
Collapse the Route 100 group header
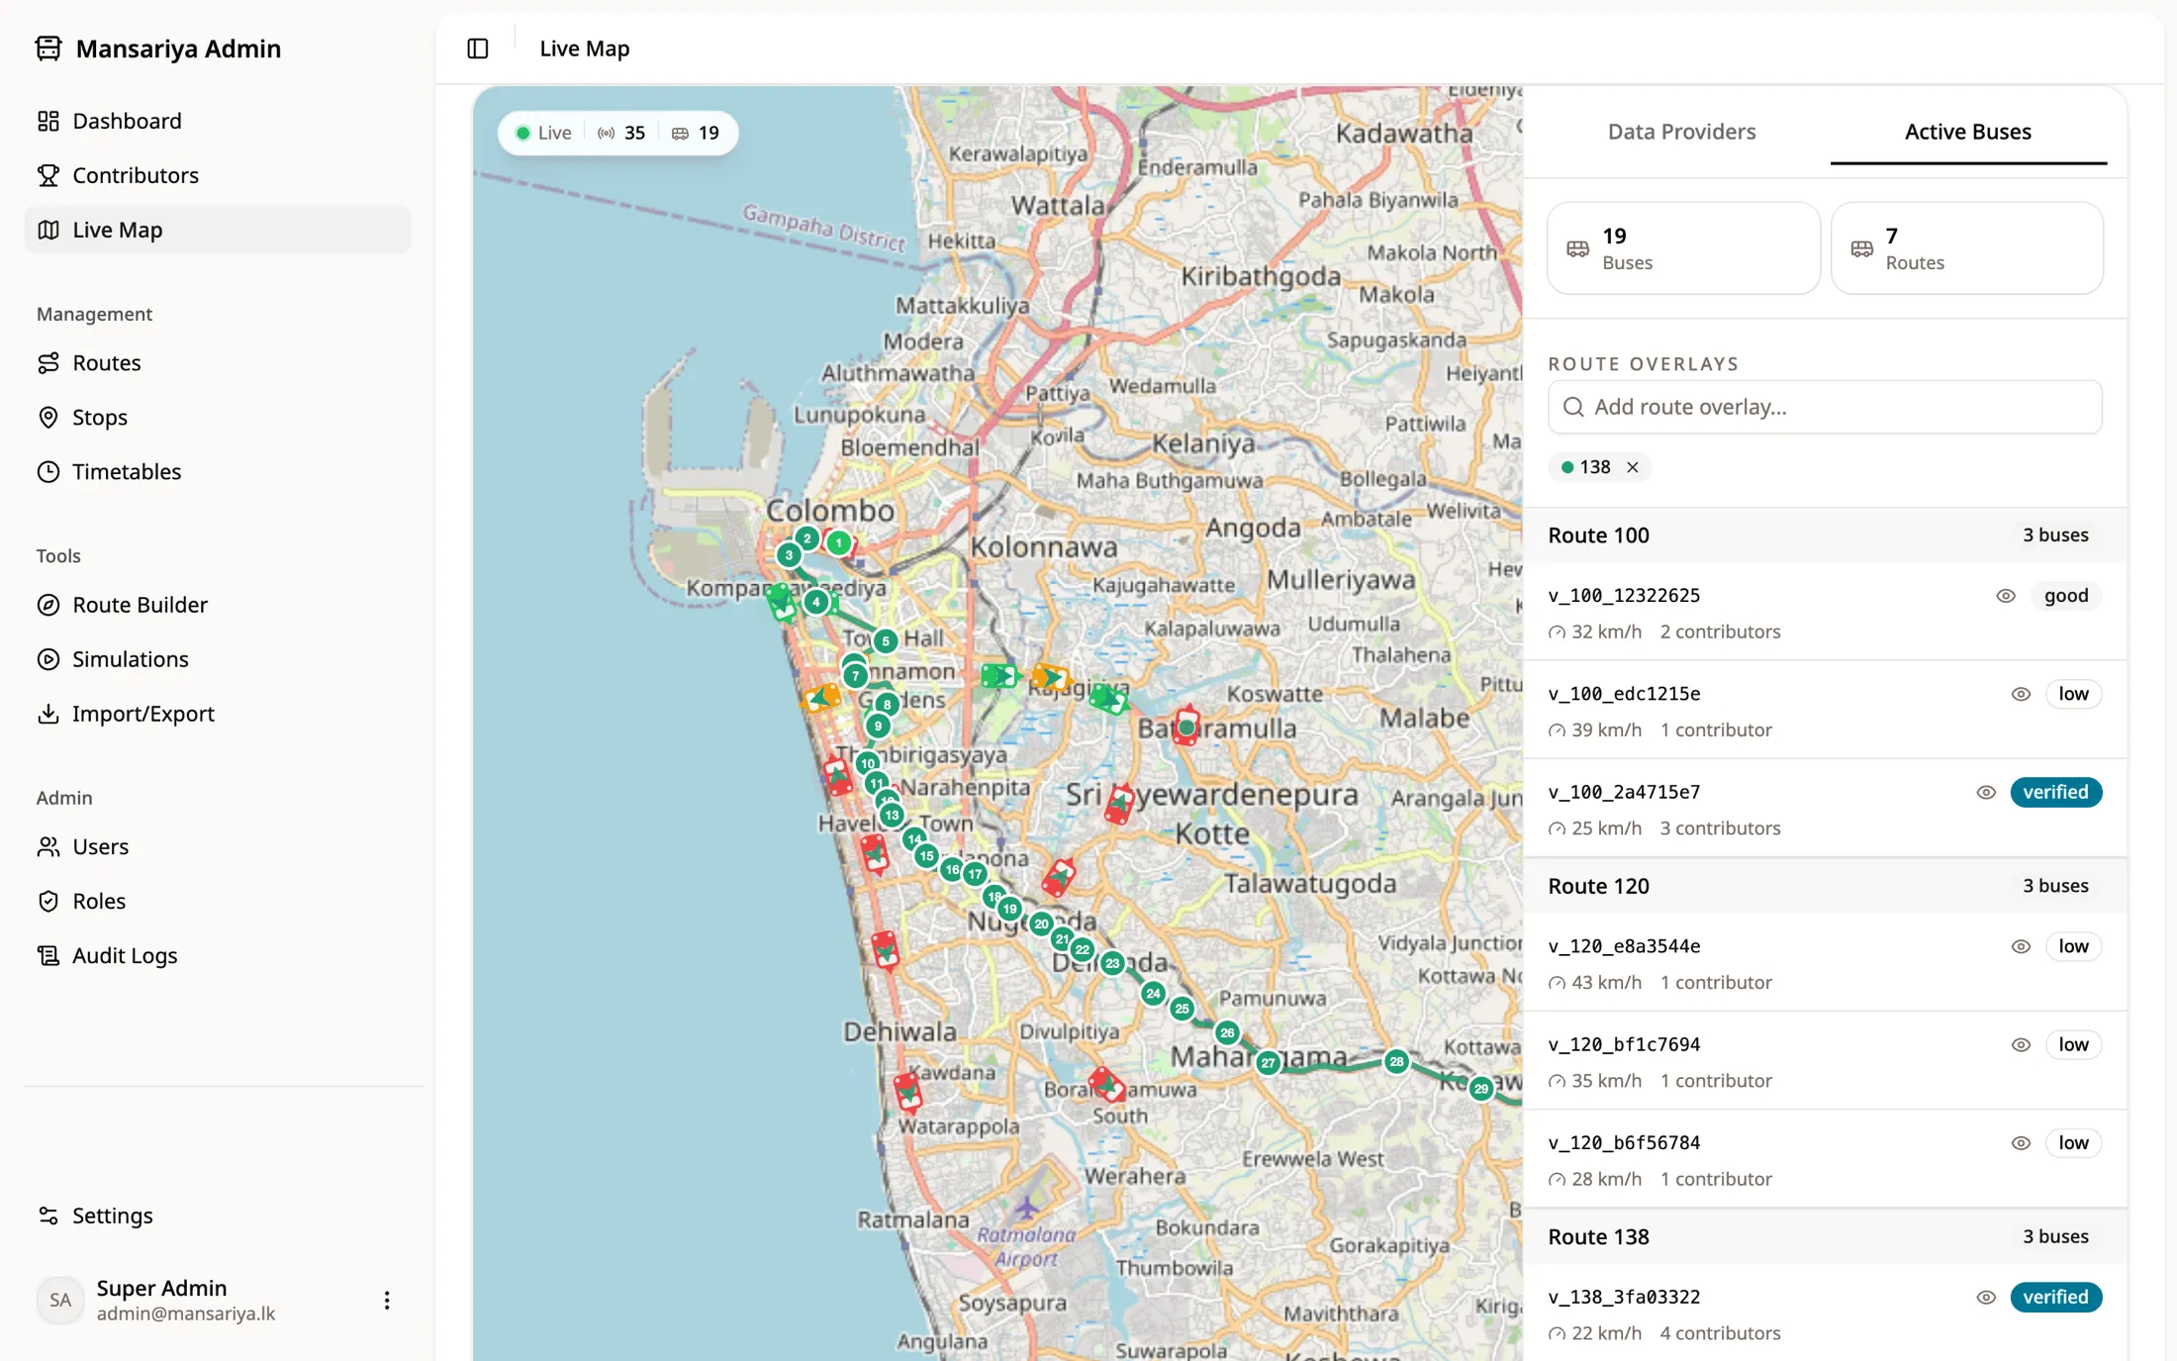point(1825,535)
